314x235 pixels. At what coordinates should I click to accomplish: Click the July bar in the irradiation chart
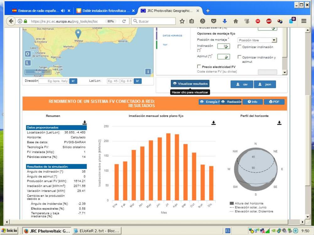coord(168,167)
